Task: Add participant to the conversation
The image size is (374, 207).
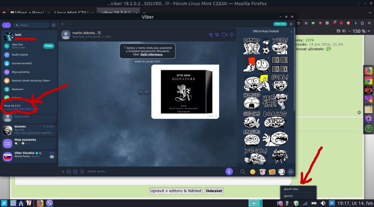Action: (x=211, y=35)
